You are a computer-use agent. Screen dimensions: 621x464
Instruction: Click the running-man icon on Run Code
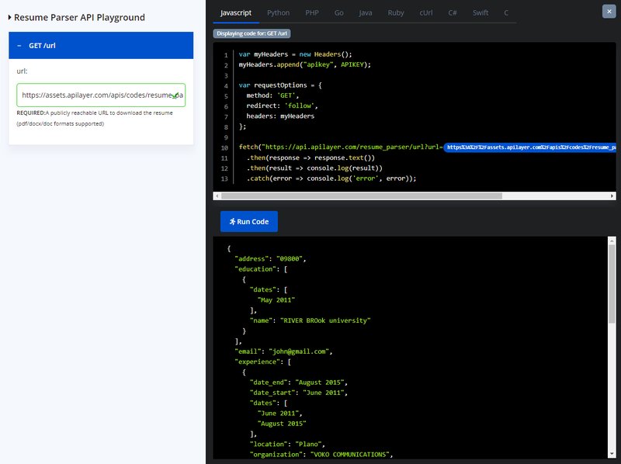pos(231,222)
